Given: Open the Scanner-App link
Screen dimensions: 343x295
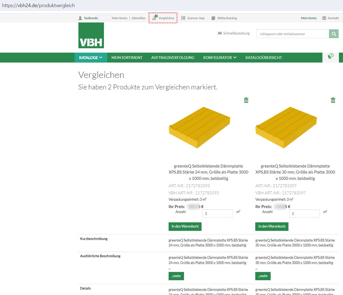Looking at the screenshot, I should coord(196,18).
